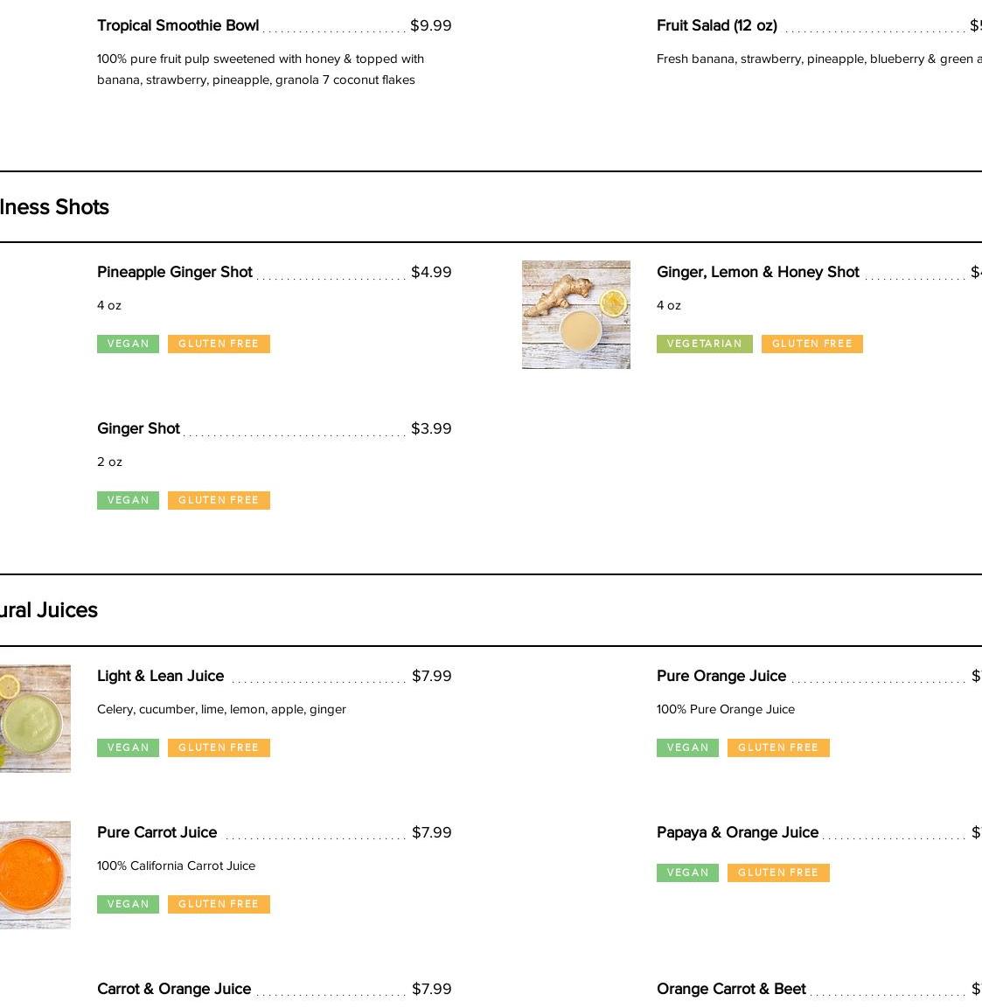The height and width of the screenshot is (1008, 982).
Task: Open the Pineapple Ginger Shot item
Action: pos(175,272)
